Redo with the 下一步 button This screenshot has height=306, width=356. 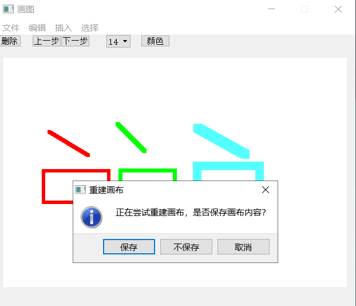pos(75,41)
